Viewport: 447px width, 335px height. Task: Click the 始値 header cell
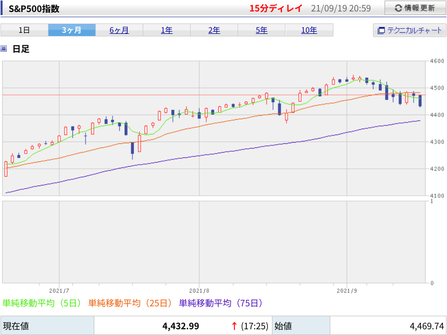pos(301,326)
